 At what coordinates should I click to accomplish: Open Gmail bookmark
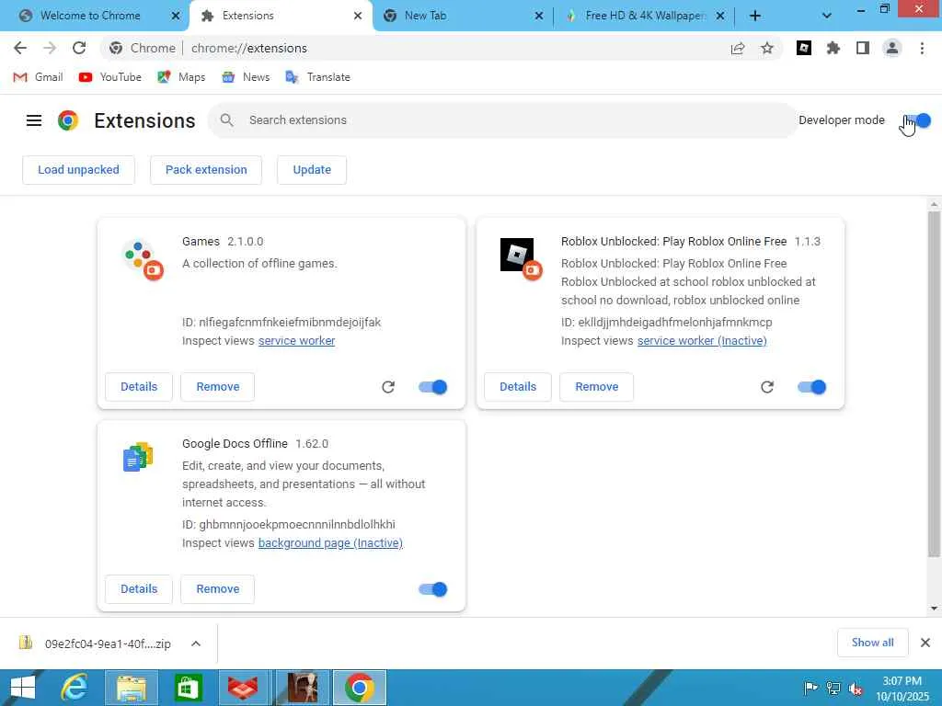click(38, 77)
